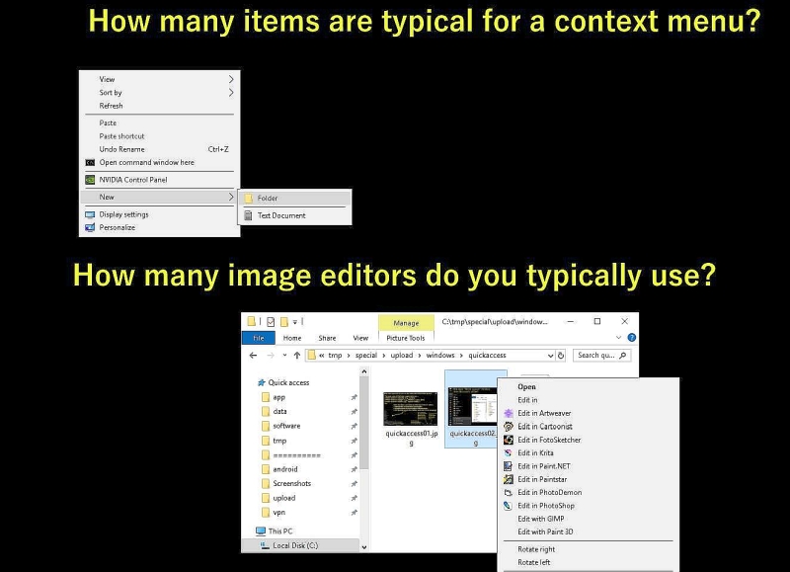Select the Screenshots folder in navigation pane

pyautogui.click(x=291, y=483)
